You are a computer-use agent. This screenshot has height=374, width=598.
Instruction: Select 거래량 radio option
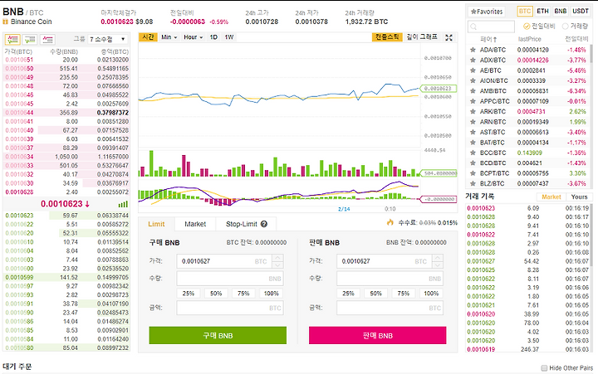point(566,26)
